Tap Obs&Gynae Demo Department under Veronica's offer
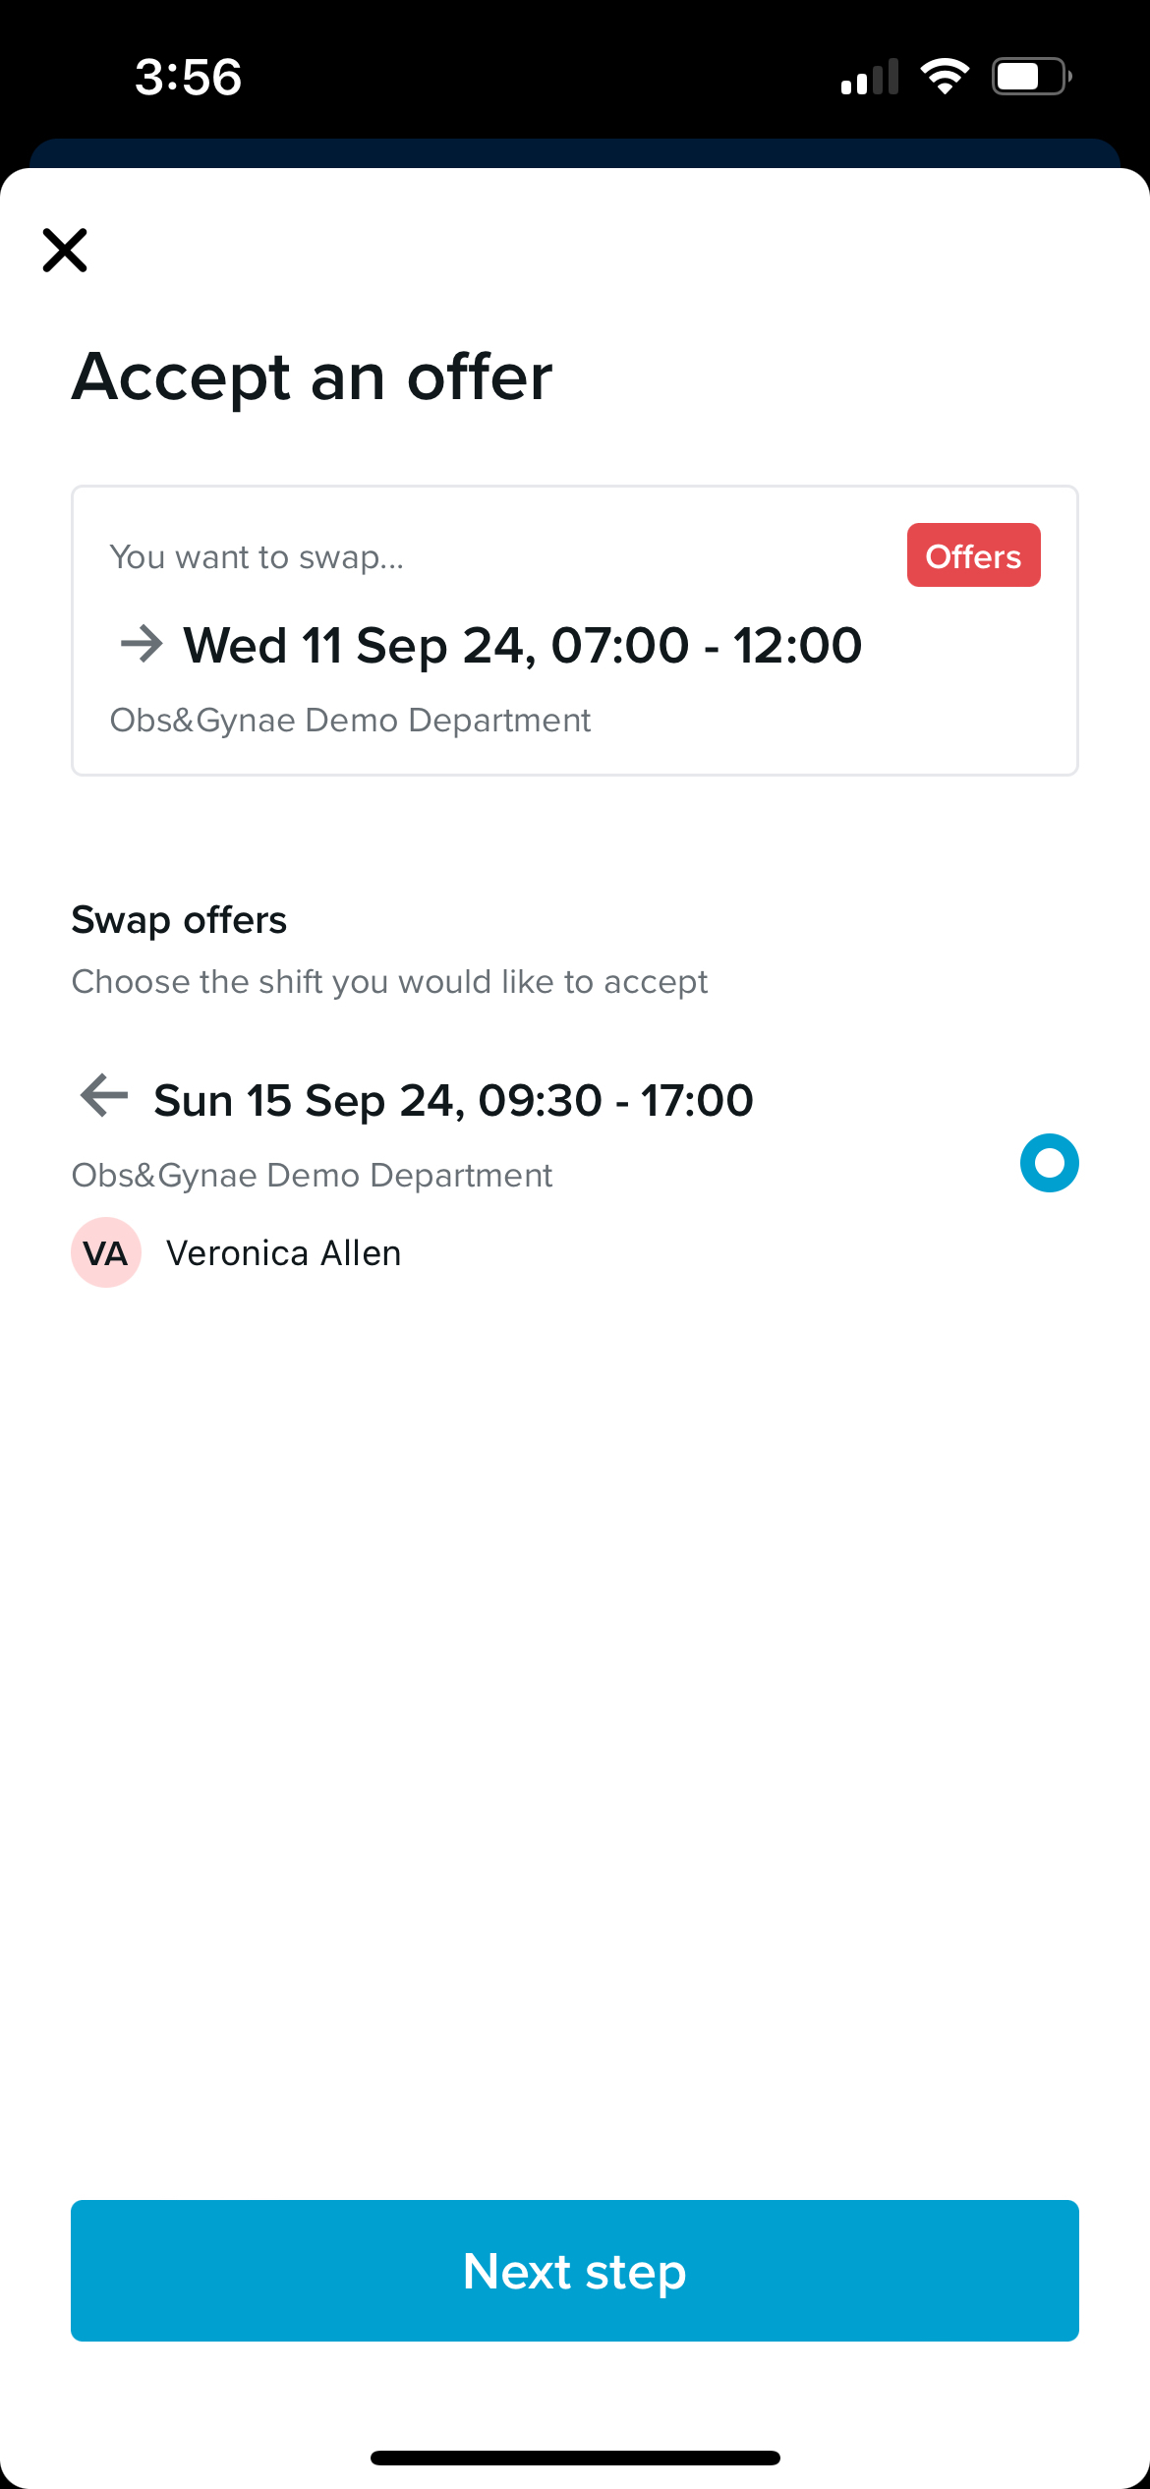 coord(312,1176)
